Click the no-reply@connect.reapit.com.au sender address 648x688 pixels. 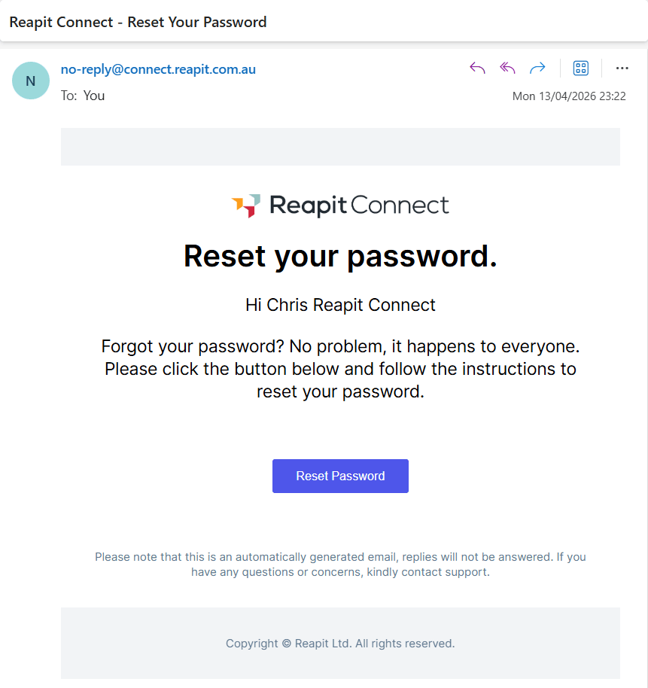click(158, 69)
